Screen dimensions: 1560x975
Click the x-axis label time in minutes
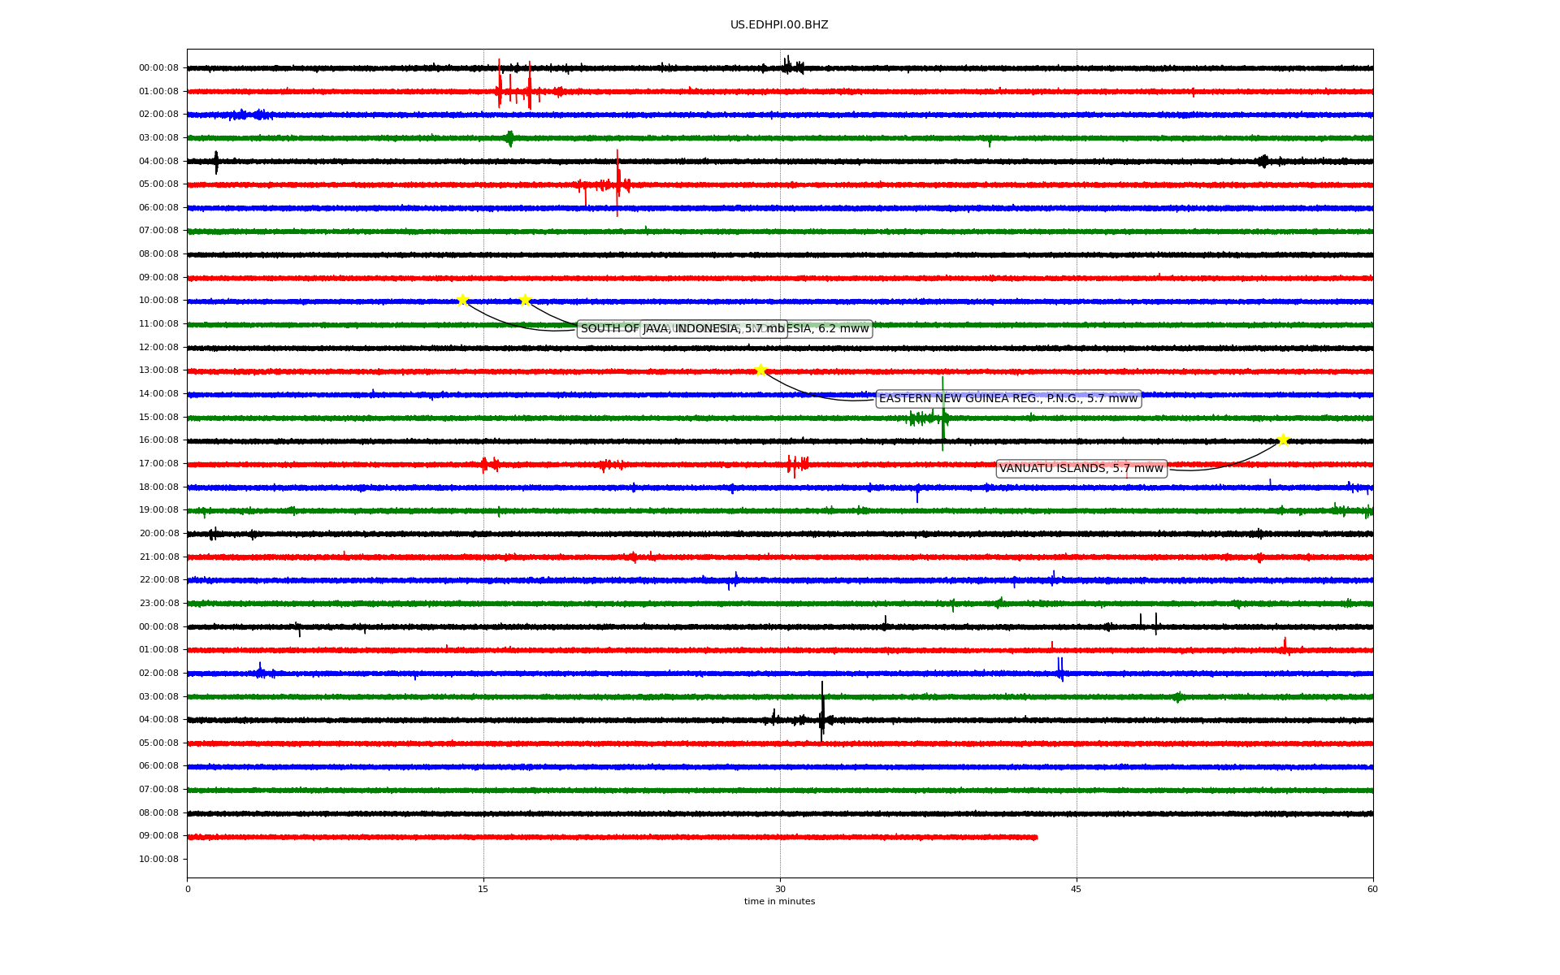(779, 902)
